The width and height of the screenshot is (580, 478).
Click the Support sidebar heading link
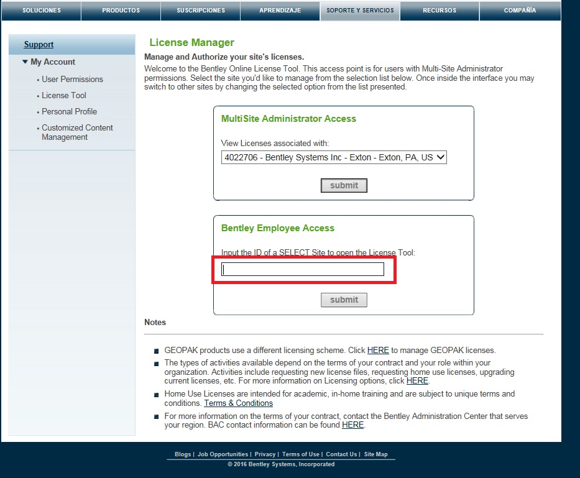pyautogui.click(x=39, y=44)
